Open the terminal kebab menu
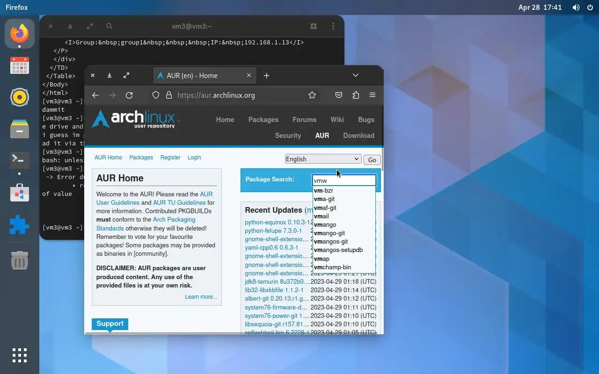The height and width of the screenshot is (374, 599). 333,26
